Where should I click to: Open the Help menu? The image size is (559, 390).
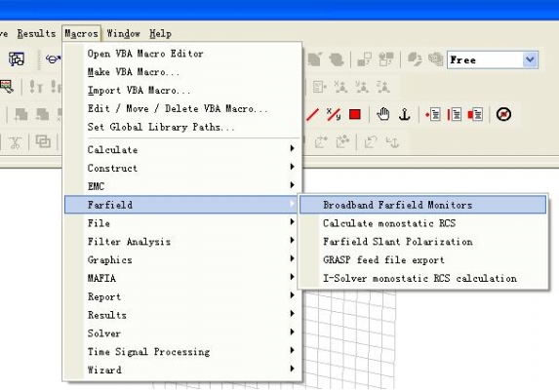160,33
